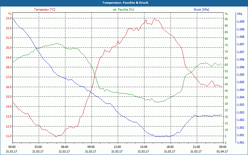Click the '21:00' time axis label
Screen dimensions: 248x155
click(x=197, y=147)
